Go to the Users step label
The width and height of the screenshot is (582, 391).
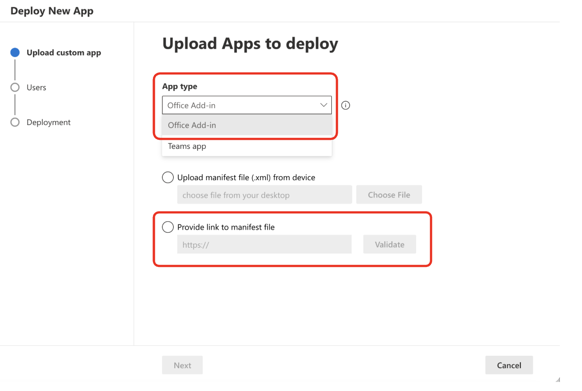36,87
